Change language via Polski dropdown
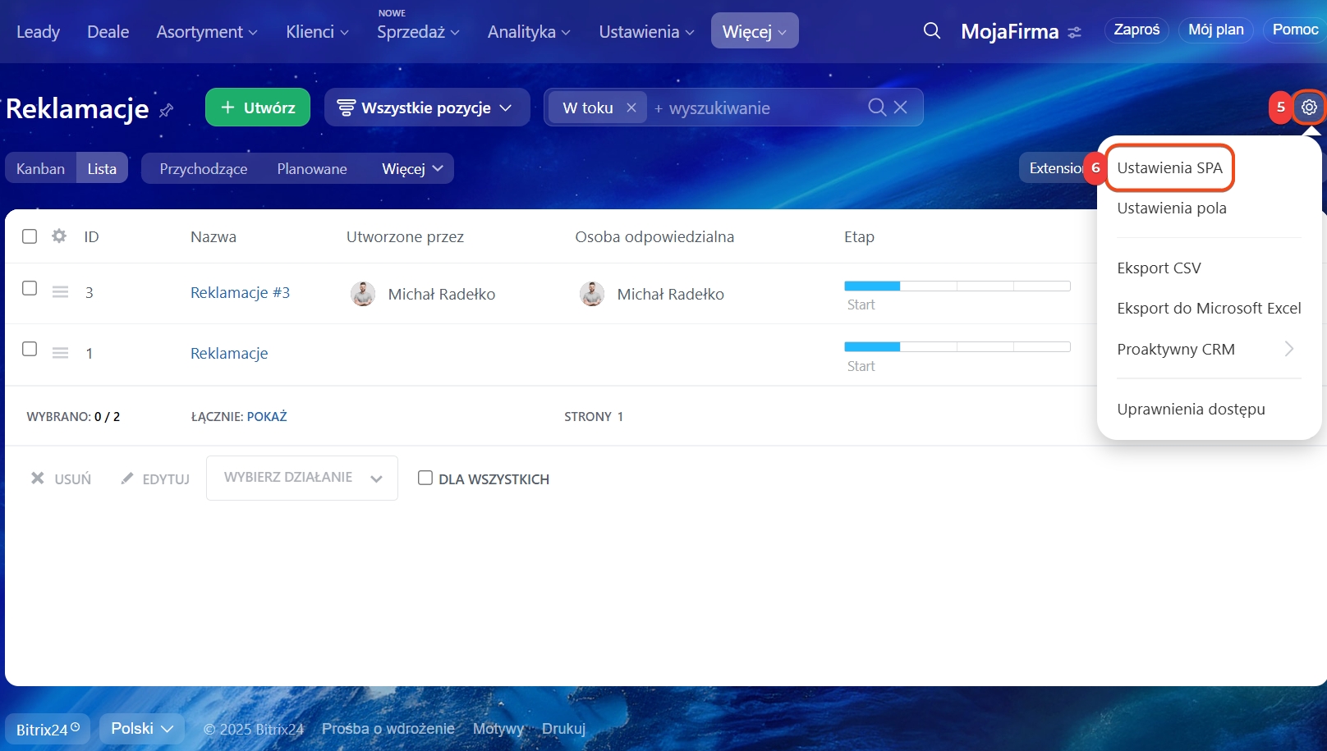 [142, 729]
